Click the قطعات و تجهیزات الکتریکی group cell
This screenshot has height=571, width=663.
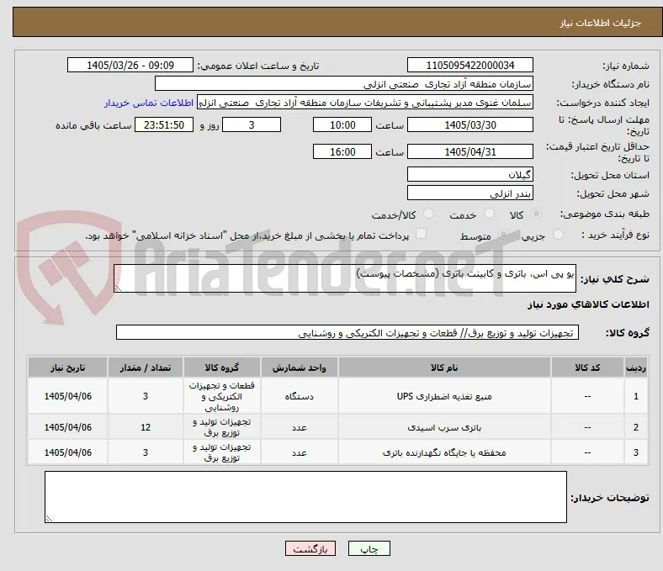point(222,396)
